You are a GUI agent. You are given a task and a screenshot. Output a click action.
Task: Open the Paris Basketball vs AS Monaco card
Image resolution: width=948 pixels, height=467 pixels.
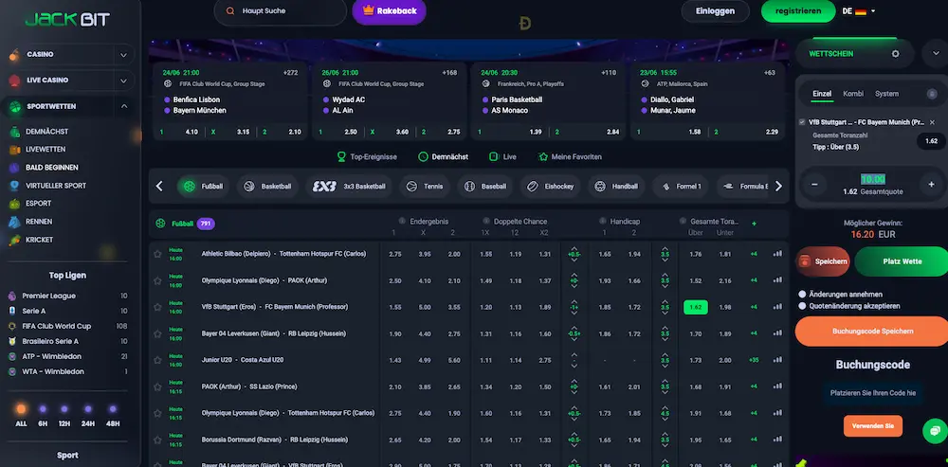pos(548,101)
